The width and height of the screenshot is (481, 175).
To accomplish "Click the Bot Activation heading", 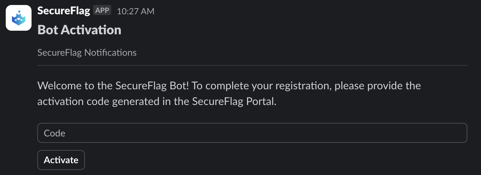I will (79, 30).
